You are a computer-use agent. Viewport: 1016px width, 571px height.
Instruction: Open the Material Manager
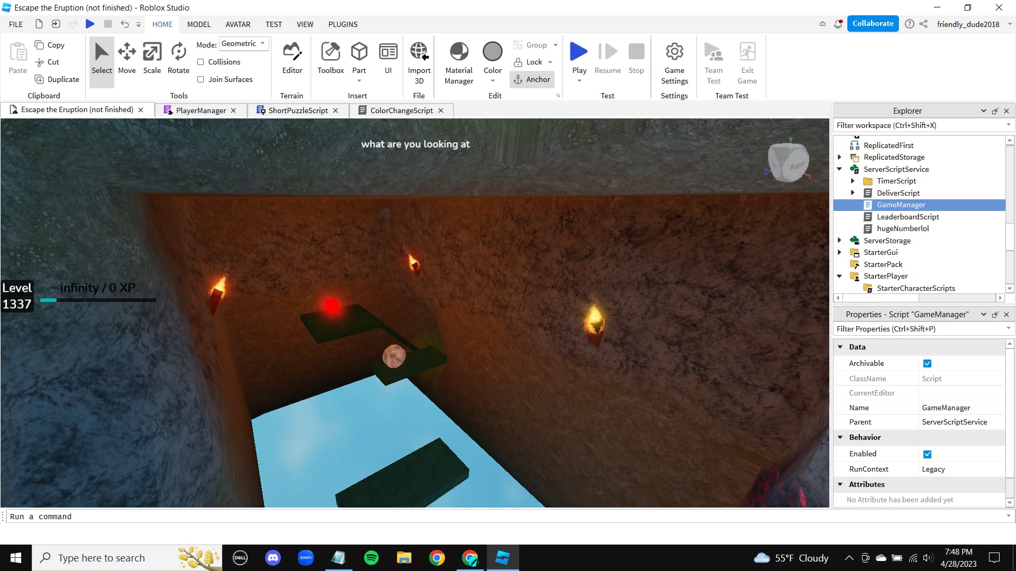[458, 58]
